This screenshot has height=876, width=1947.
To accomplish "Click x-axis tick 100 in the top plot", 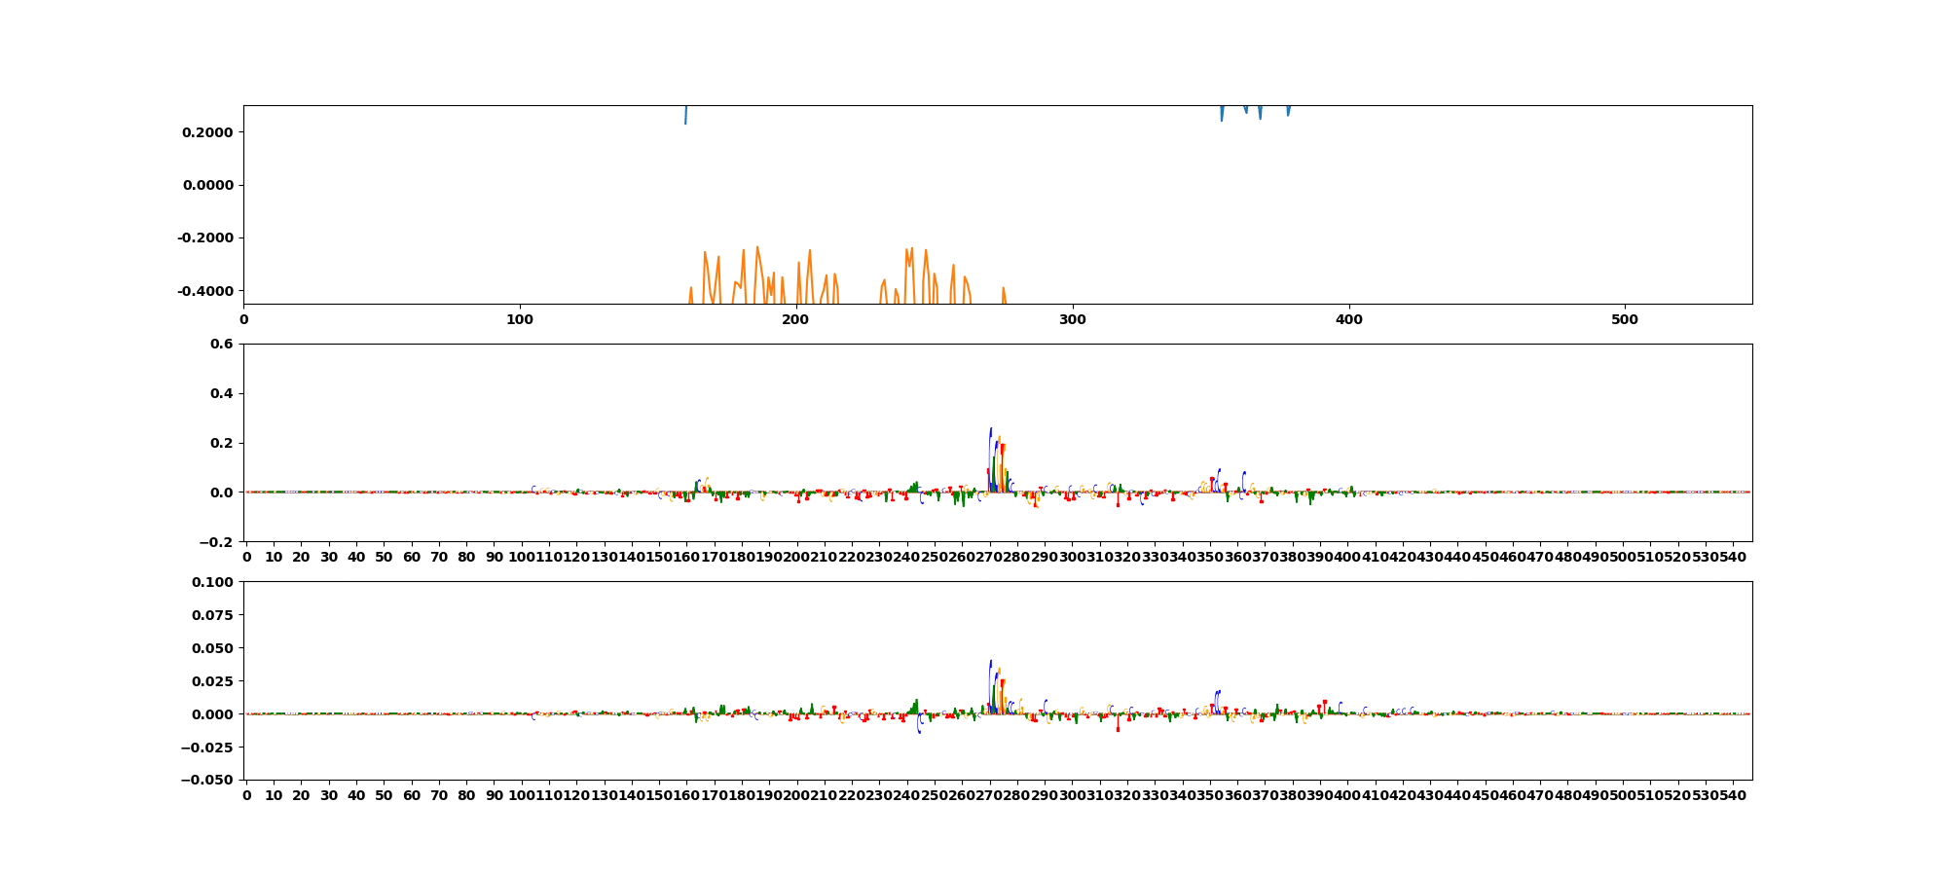I will [520, 319].
